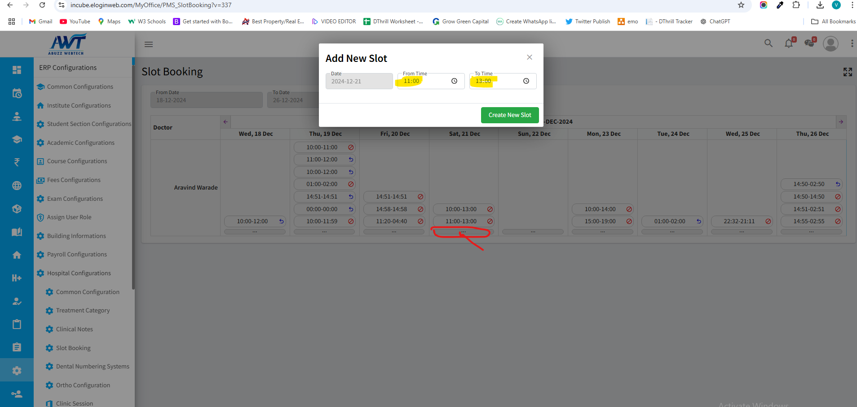Close the Add New Slot dialog
Screen dimensions: 857x407
click(x=530, y=57)
